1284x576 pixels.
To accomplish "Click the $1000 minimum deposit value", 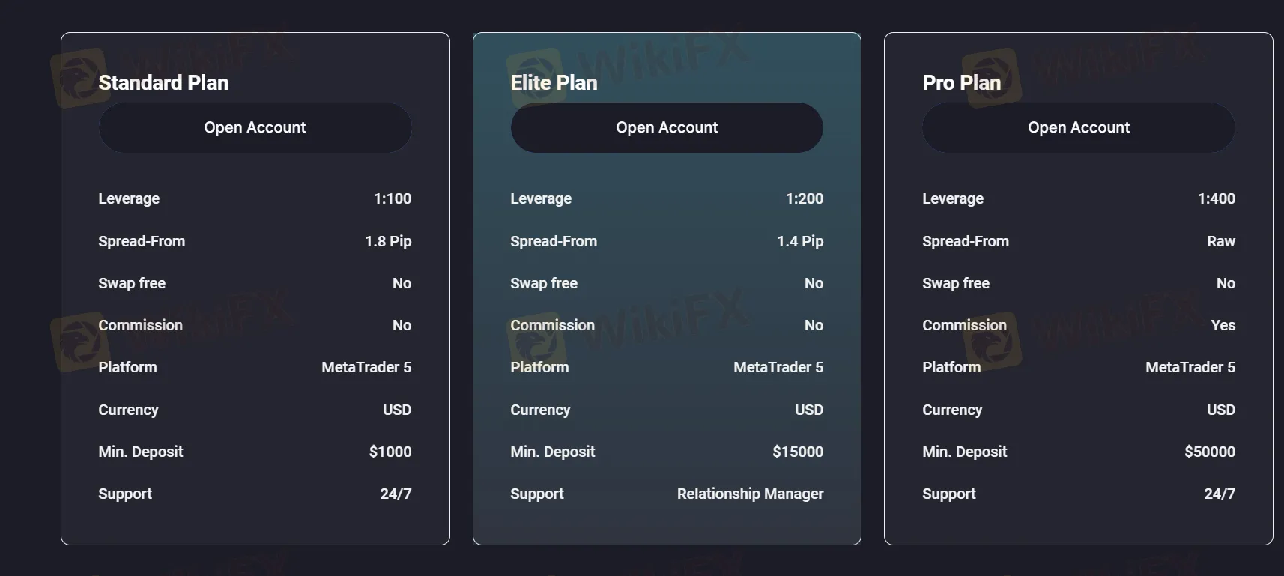I will tap(390, 452).
